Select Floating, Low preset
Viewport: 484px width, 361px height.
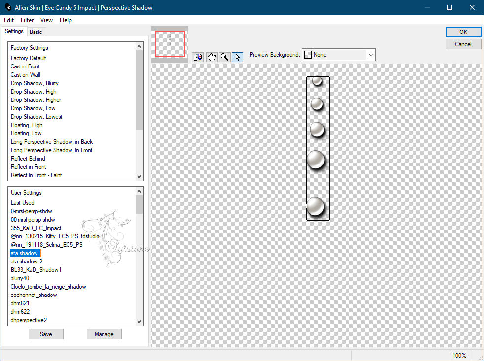click(x=26, y=133)
